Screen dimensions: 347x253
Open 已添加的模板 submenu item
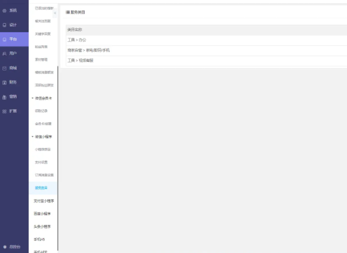tap(44, 8)
